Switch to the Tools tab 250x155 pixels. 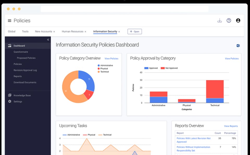25,32
